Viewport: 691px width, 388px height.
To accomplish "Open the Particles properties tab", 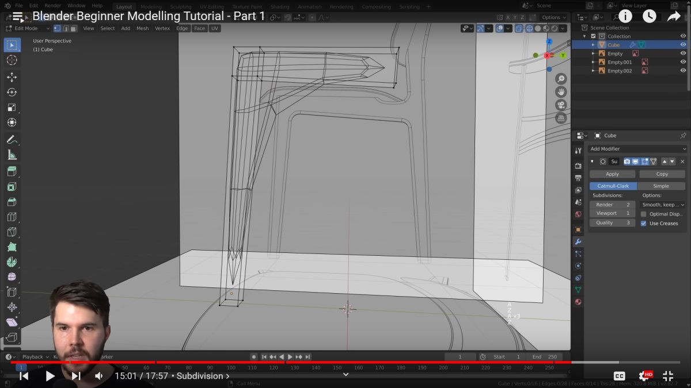I will (578, 253).
